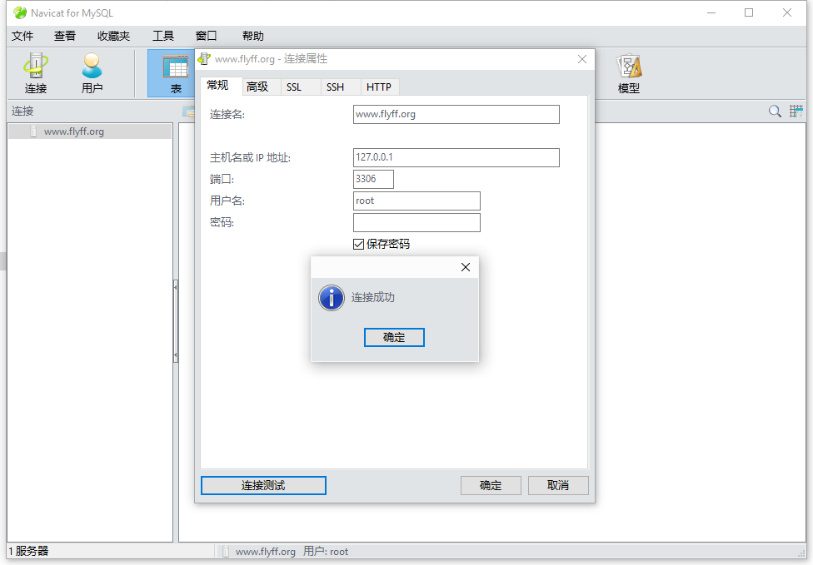813x565 pixels.
Task: Open the 用户 (User) toolbar icon
Action: [92, 73]
